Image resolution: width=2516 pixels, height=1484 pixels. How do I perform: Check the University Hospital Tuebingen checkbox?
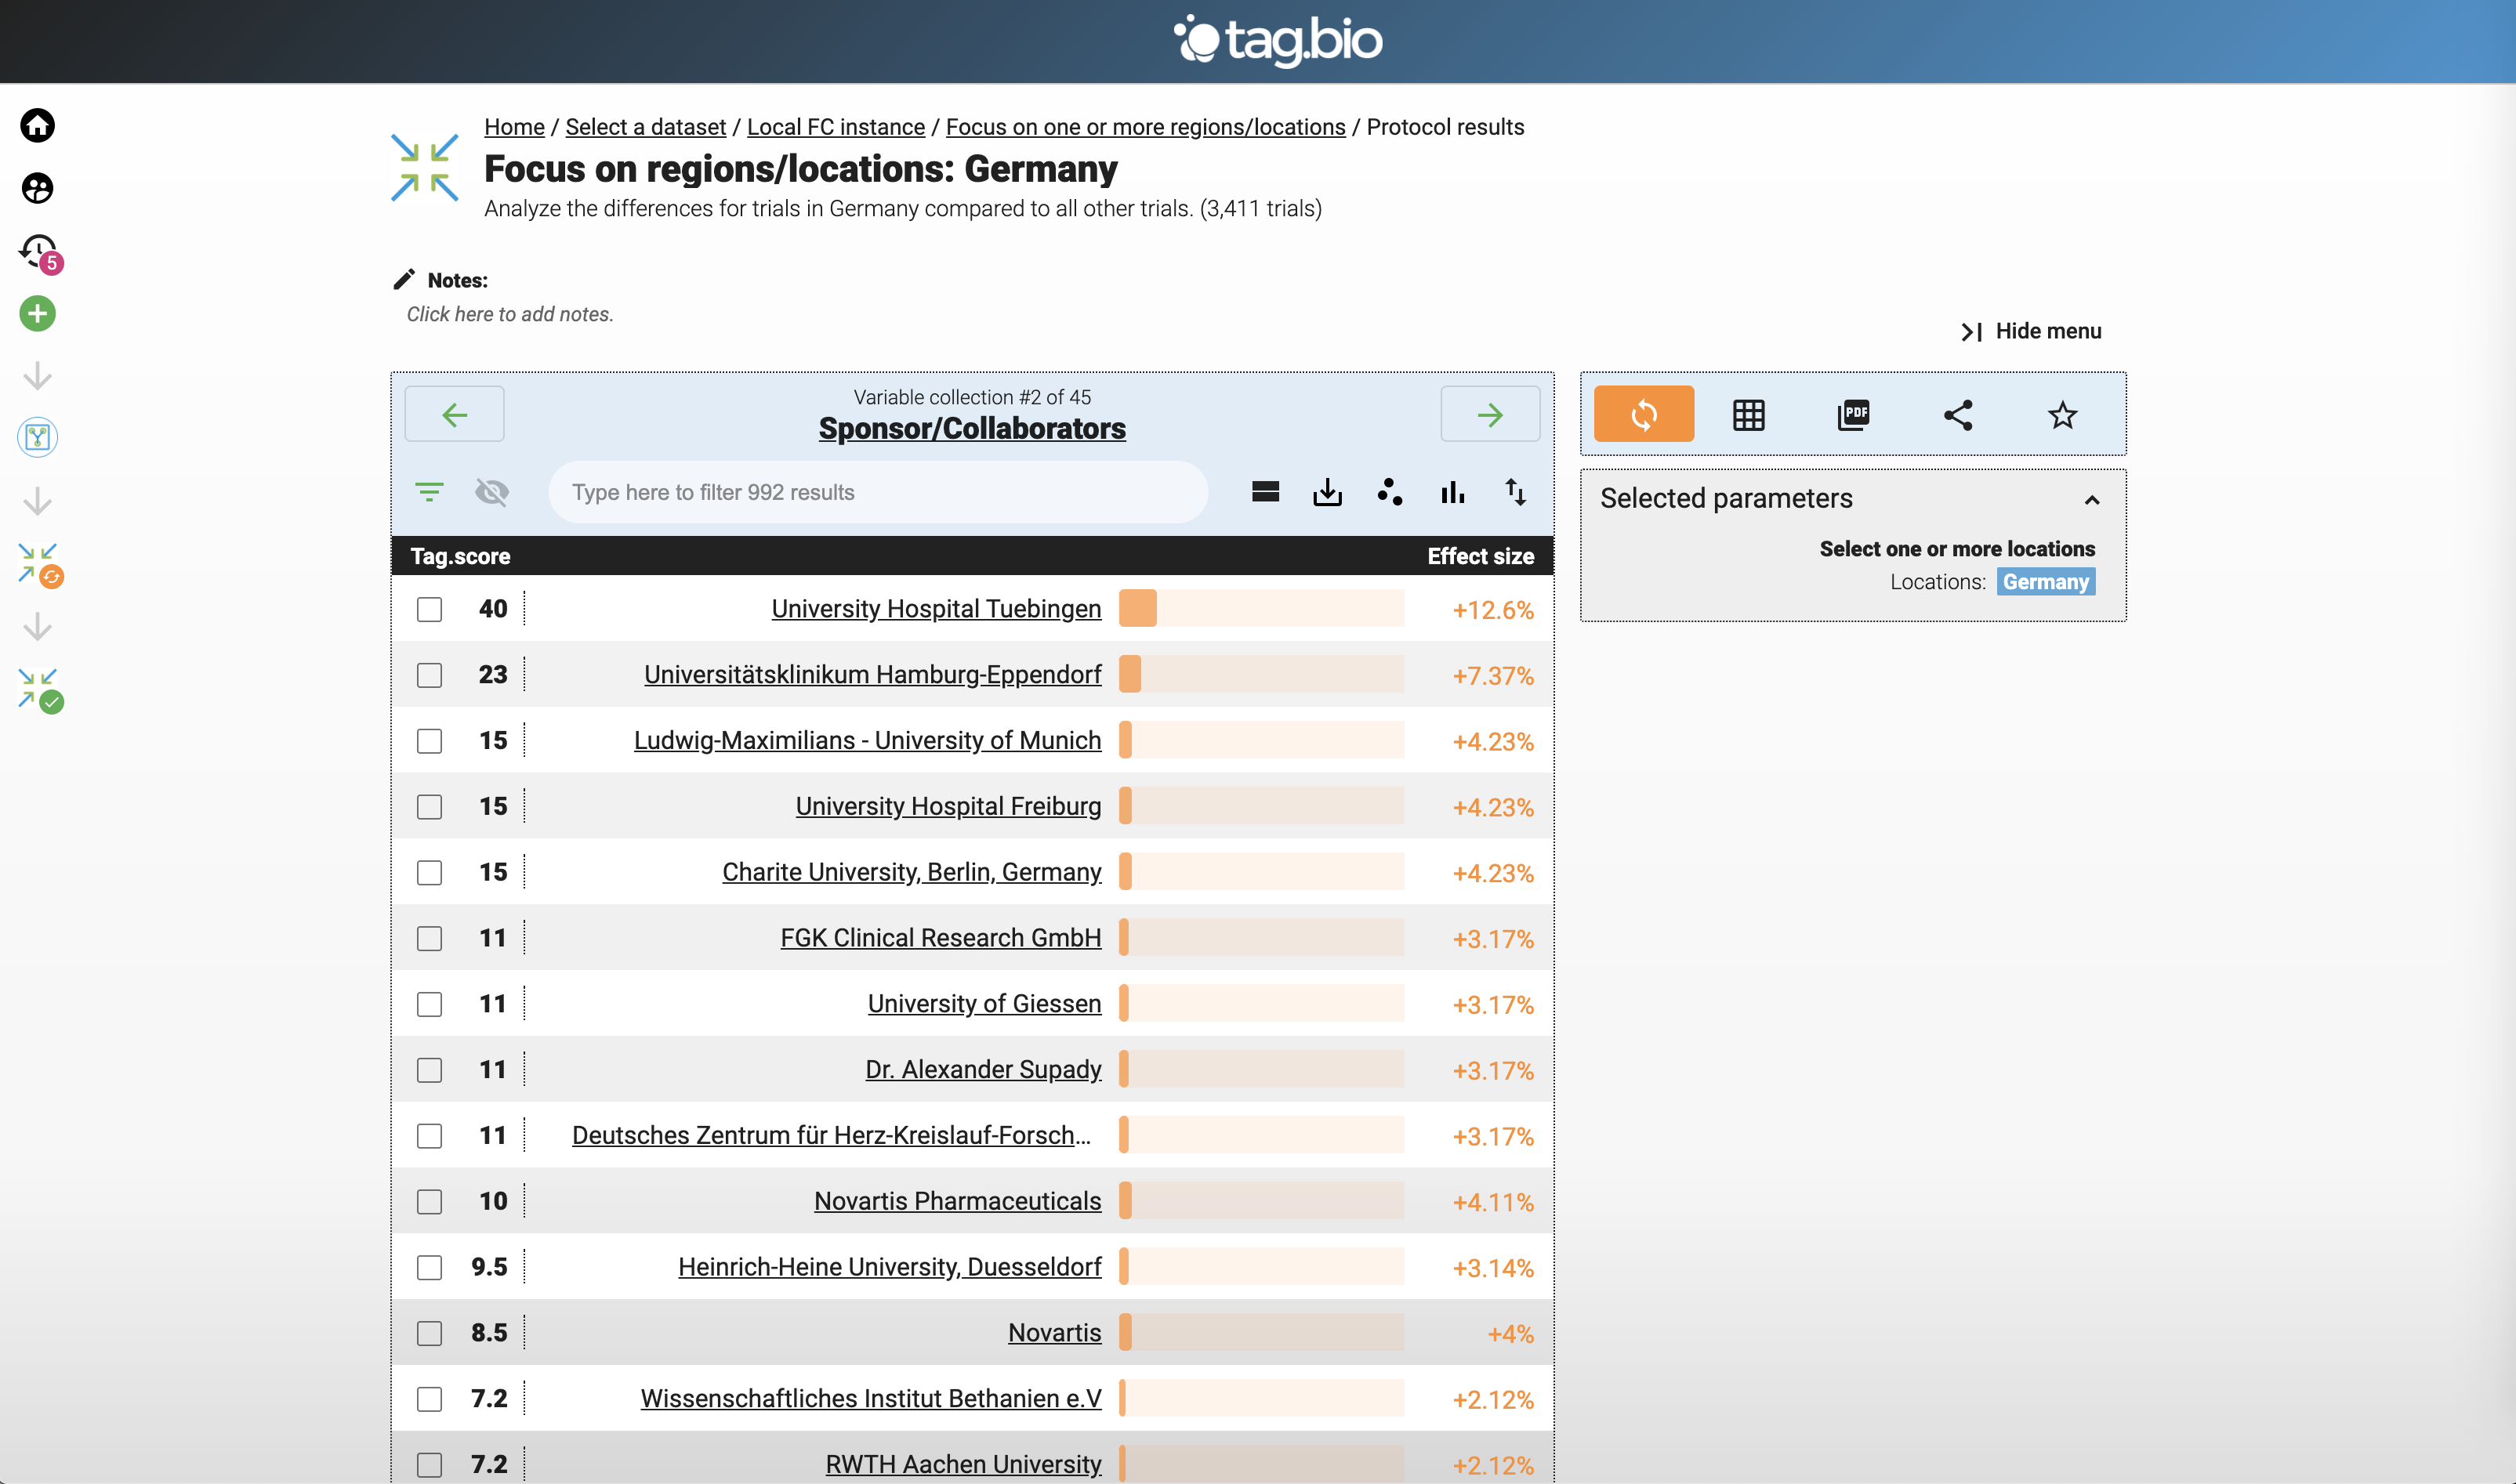tap(430, 609)
